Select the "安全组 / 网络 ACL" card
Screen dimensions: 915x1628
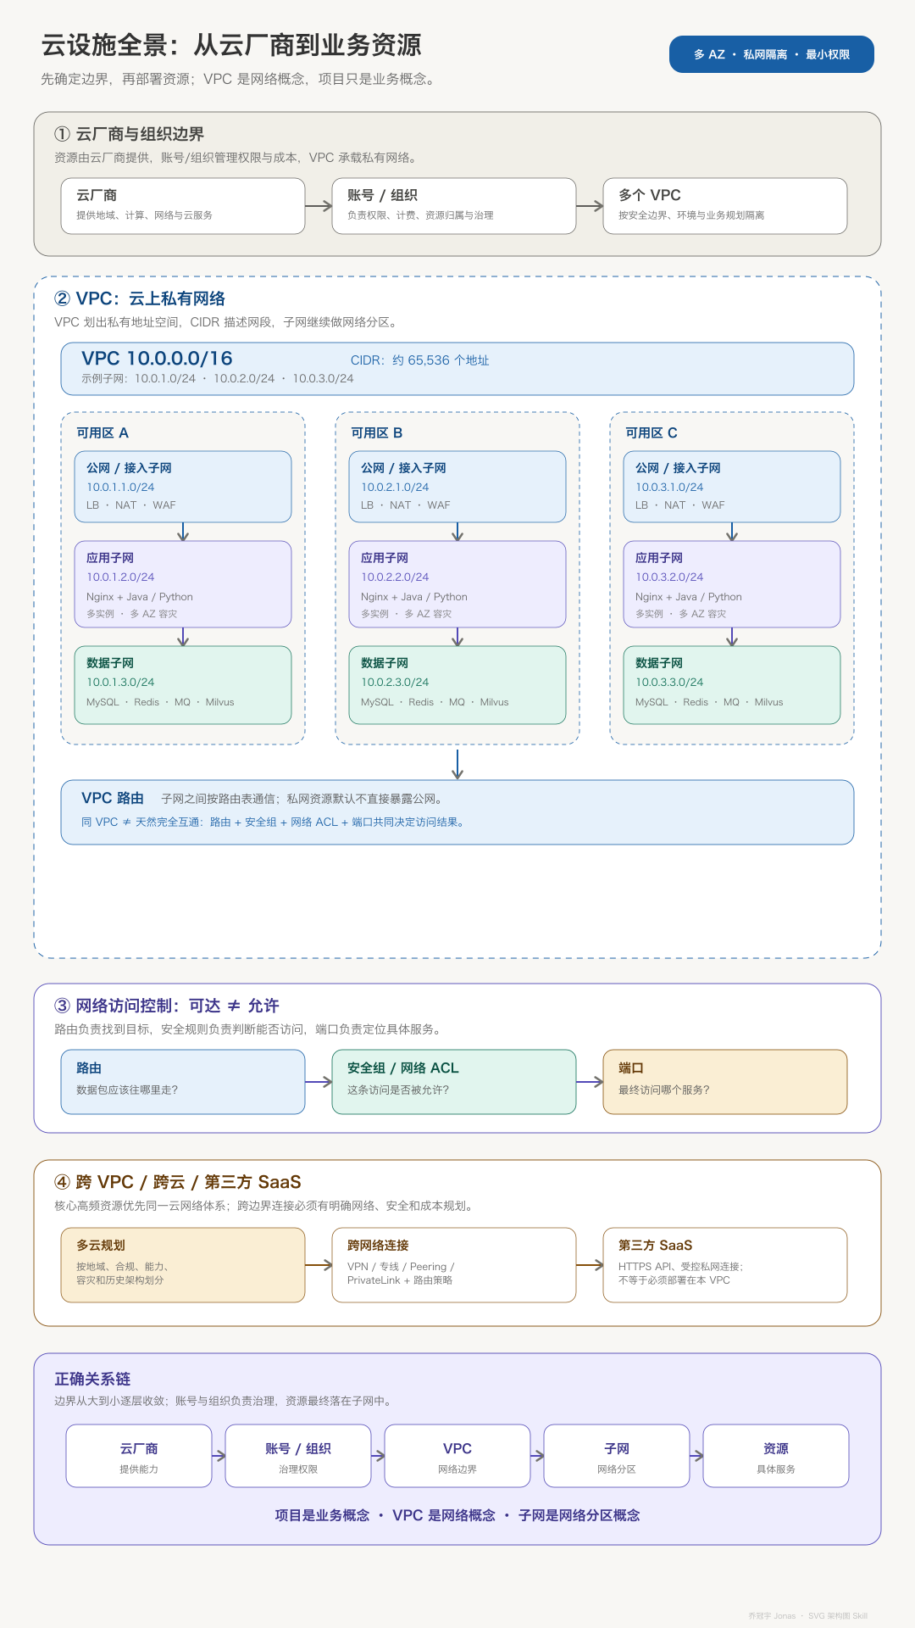[x=454, y=1082]
